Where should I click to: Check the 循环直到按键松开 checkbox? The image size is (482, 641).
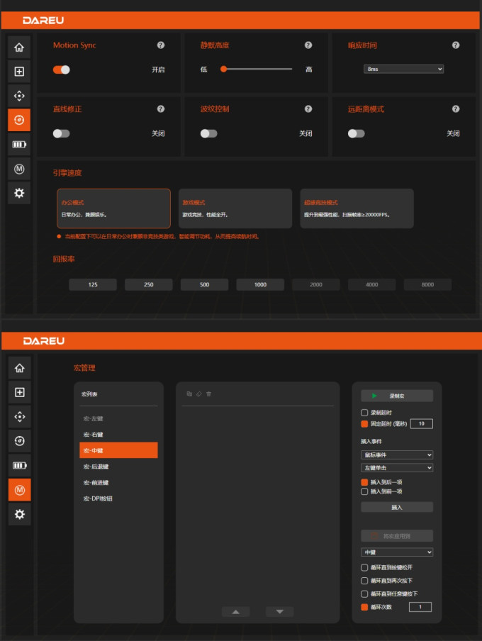364,567
